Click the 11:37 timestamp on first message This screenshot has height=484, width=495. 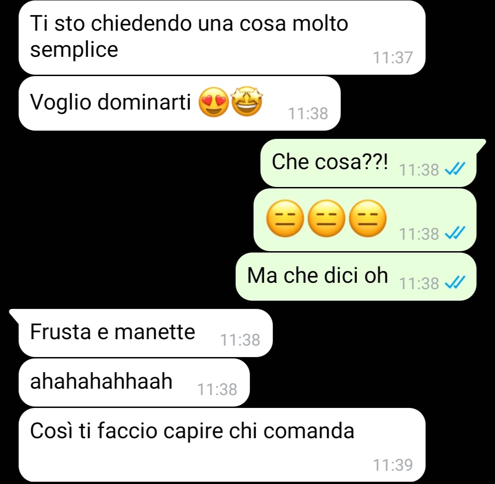(393, 58)
